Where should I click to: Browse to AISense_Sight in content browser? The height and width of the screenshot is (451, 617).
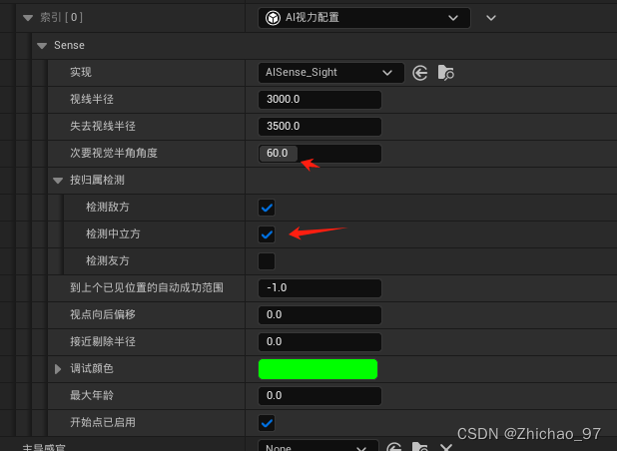(x=446, y=73)
